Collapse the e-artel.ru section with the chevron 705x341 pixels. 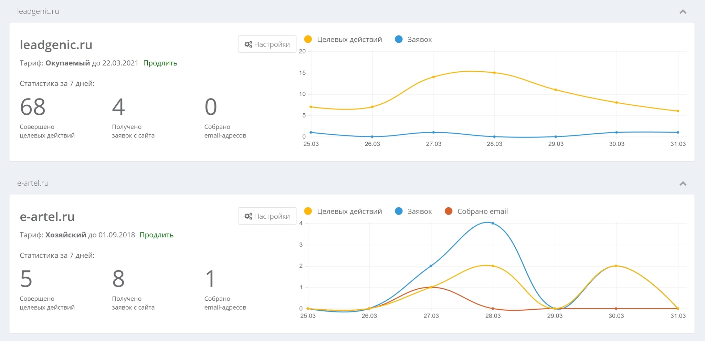click(x=683, y=184)
